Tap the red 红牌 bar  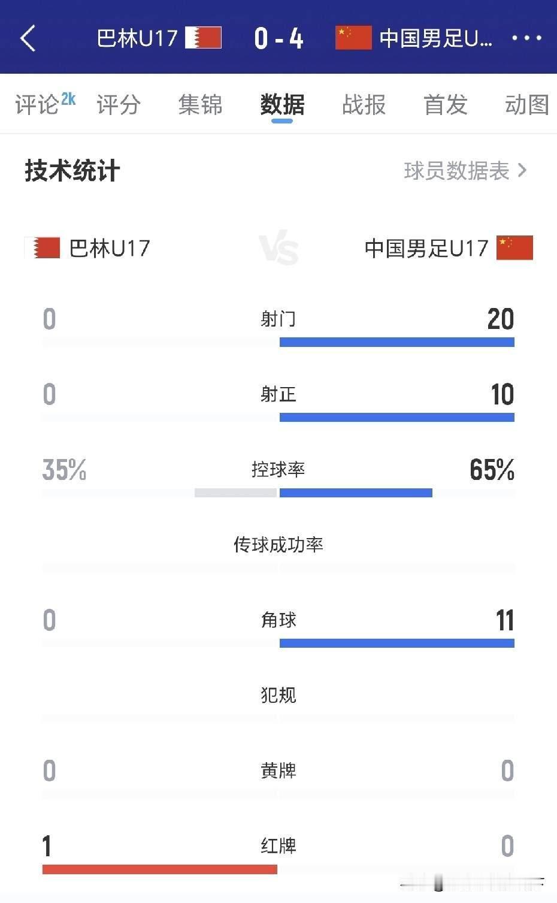point(160,869)
